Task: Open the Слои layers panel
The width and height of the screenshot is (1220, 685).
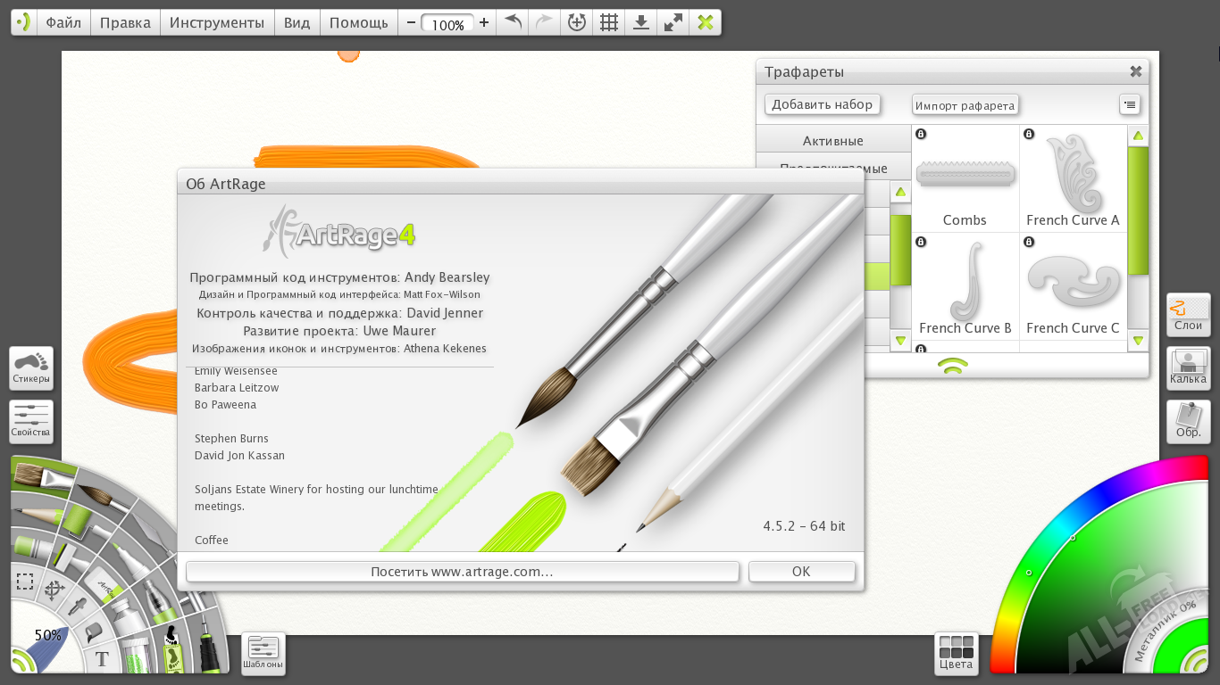Action: click(1188, 315)
